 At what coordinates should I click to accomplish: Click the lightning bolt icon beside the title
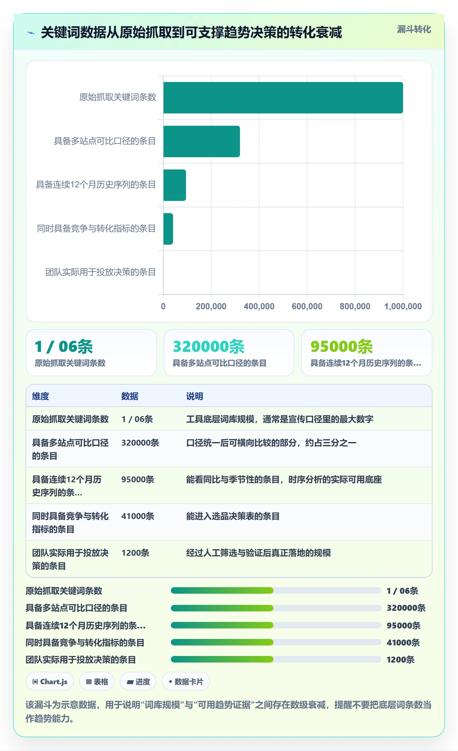[x=31, y=33]
